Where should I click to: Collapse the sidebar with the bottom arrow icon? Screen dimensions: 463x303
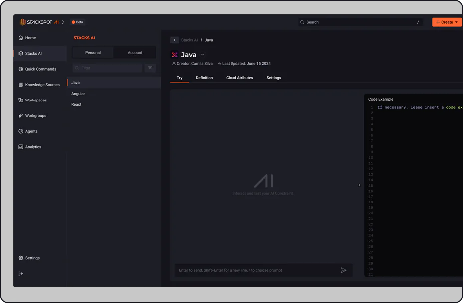(x=21, y=274)
